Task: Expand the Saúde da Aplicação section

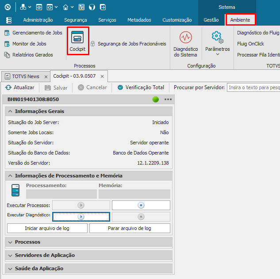Action: coord(10,269)
